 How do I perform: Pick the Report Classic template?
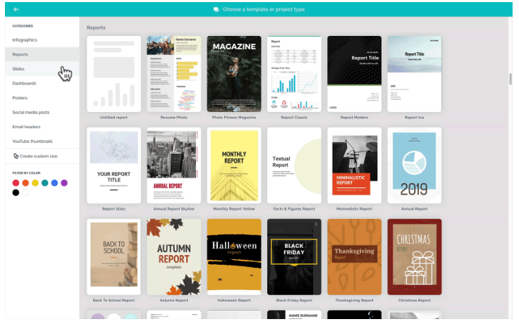coord(294,74)
